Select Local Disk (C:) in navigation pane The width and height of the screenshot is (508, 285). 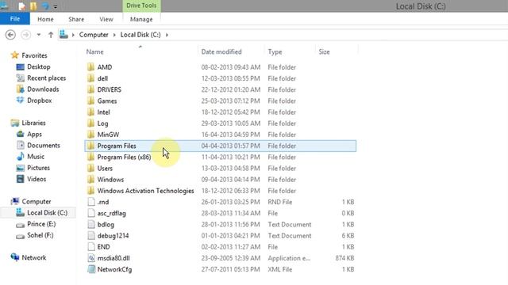point(48,213)
